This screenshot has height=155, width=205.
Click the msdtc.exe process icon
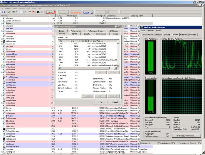coord(4,126)
